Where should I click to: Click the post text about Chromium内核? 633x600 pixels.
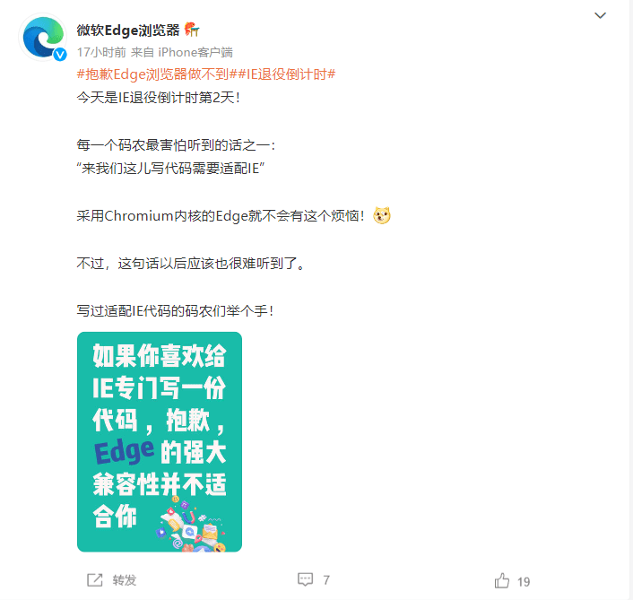221,216
